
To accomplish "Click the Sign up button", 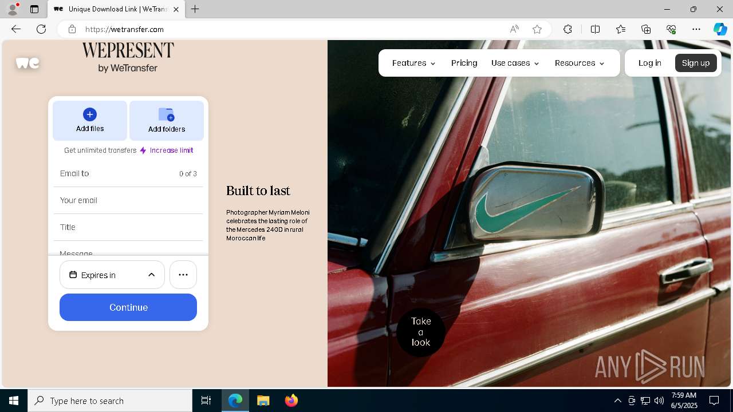I will (696, 63).
